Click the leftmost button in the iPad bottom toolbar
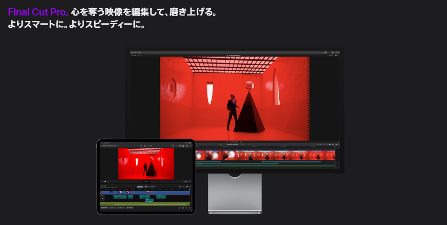 pyautogui.click(x=105, y=208)
